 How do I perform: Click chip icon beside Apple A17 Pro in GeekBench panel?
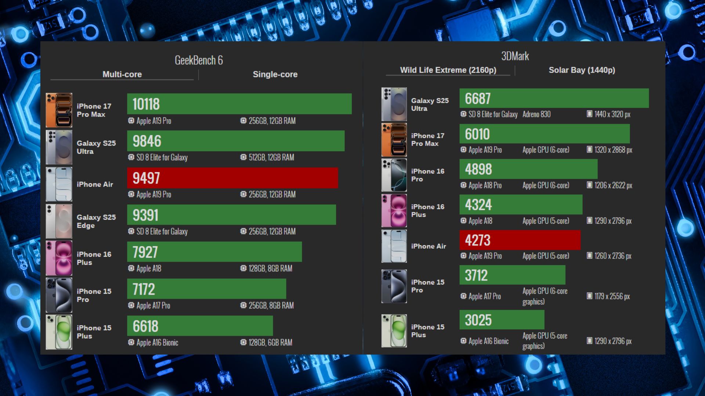131,305
